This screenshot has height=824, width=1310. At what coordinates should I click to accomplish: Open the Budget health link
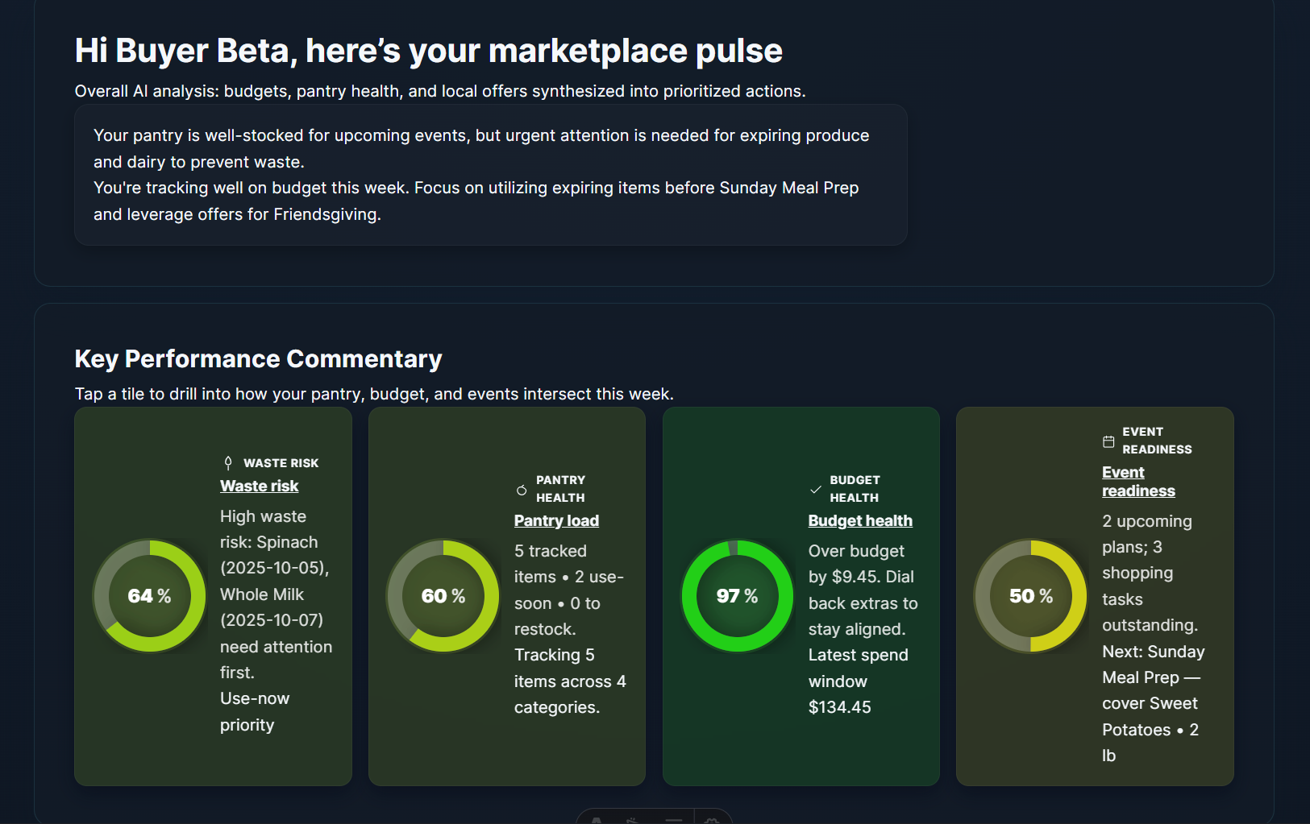tap(860, 520)
